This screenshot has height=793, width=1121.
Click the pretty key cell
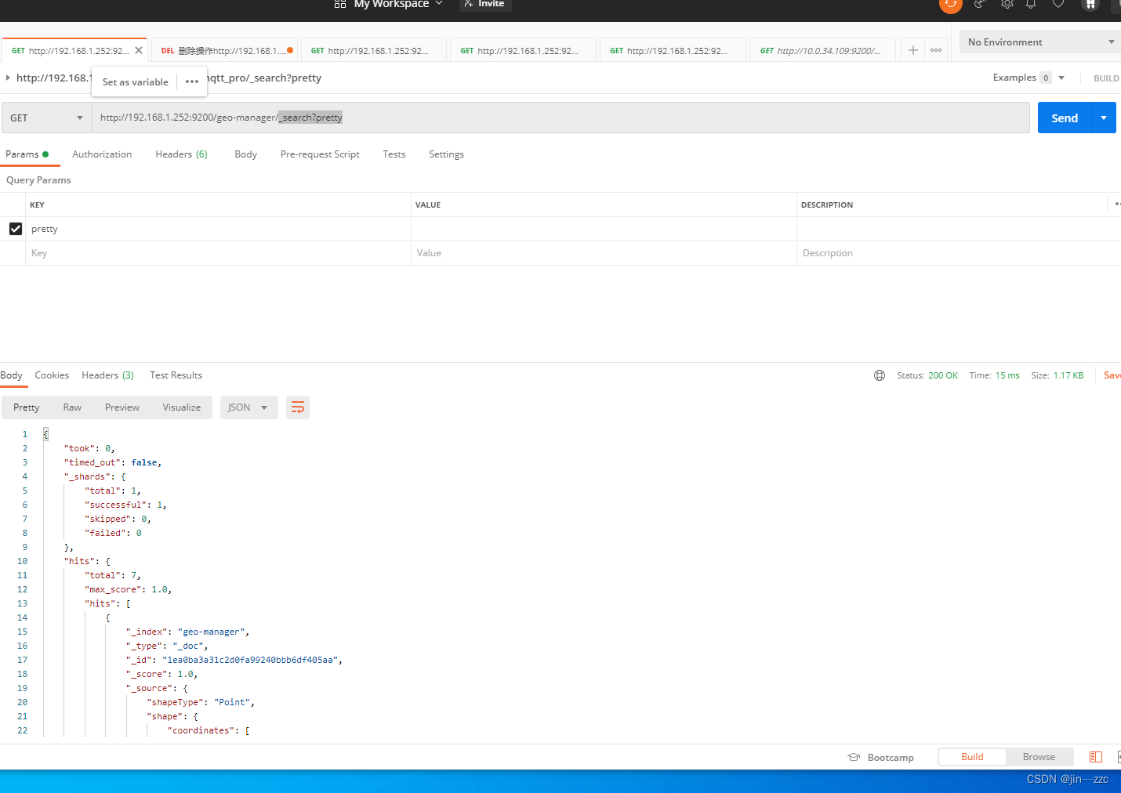tap(218, 229)
